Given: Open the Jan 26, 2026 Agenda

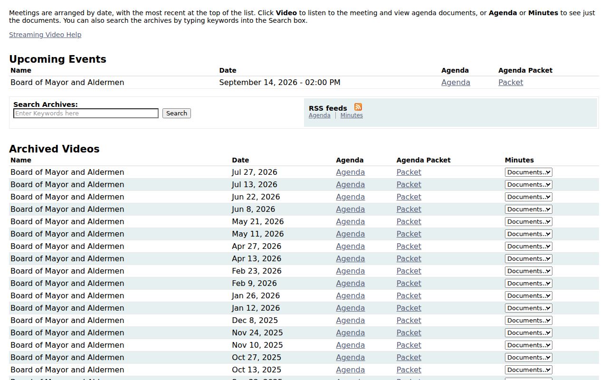Looking at the screenshot, I should tap(351, 295).
